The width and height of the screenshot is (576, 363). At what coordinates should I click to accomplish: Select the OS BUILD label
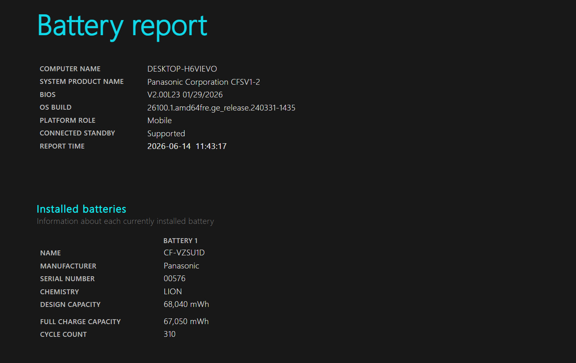[56, 107]
